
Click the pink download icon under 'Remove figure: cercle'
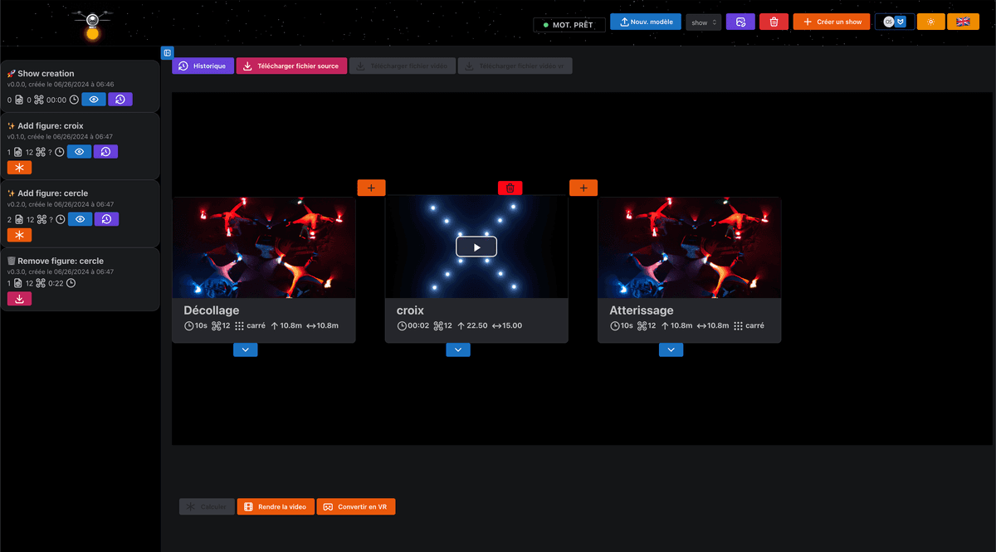[19, 299]
